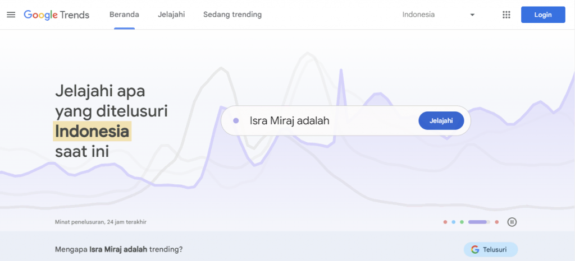The height and width of the screenshot is (261, 575).
Task: Select the green carousel dot
Action: click(462, 222)
